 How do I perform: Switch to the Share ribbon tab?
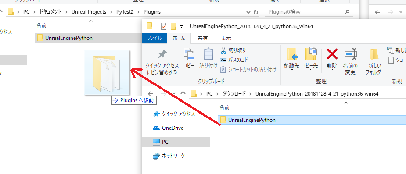202,38
